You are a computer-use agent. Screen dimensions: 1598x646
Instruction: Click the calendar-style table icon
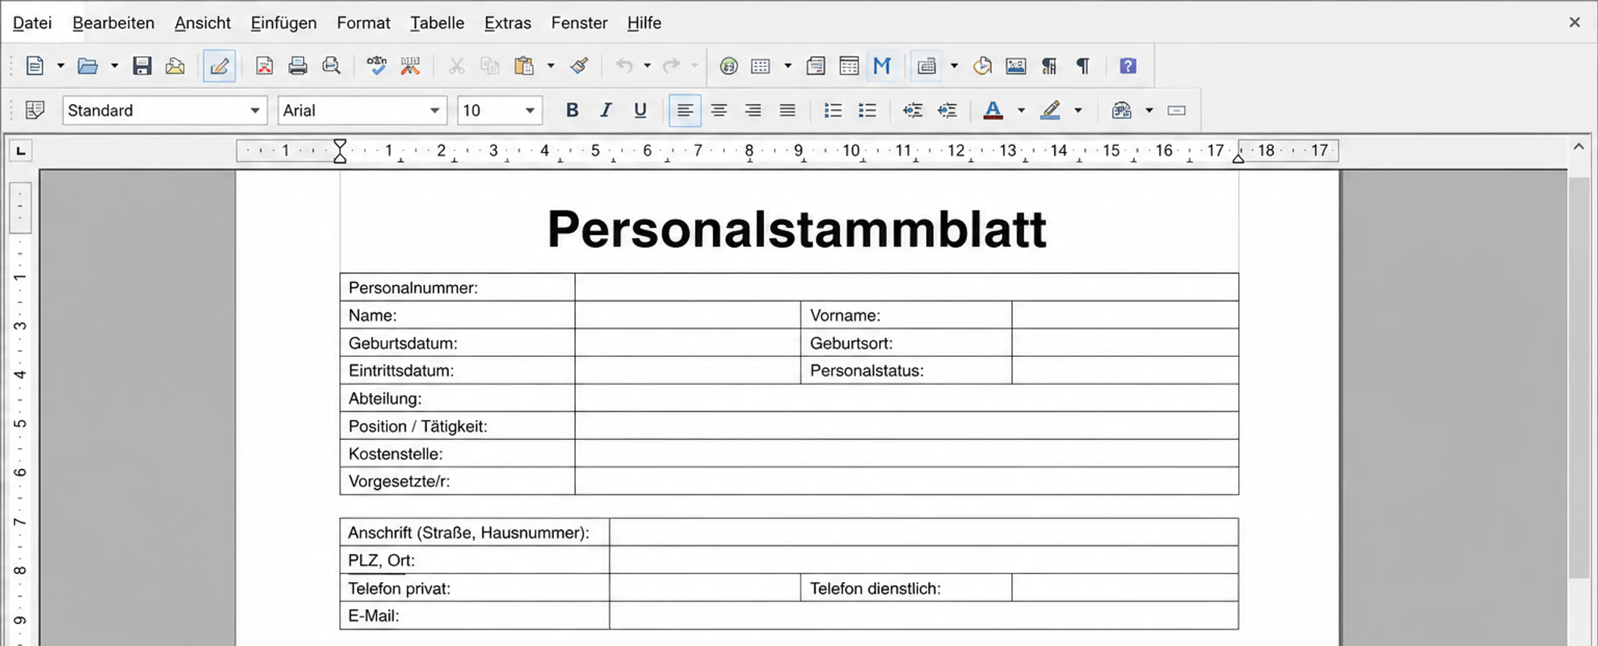pos(849,66)
